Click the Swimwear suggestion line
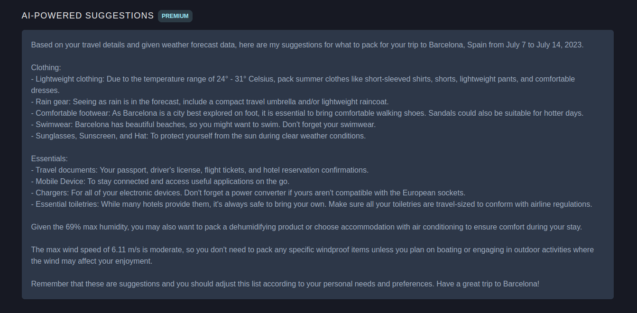 point(203,125)
